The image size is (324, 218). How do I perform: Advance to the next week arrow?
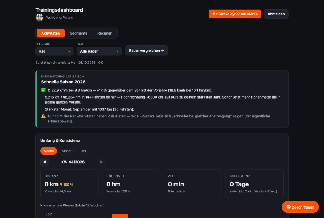coord(101,162)
